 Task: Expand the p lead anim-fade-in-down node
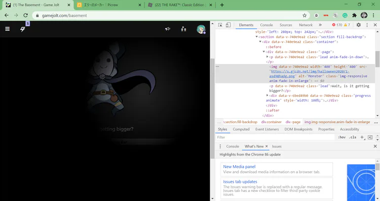[268, 57]
